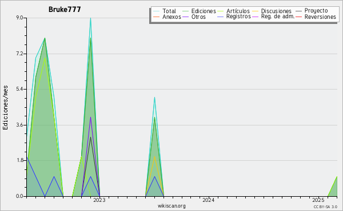The width and height of the screenshot is (343, 211).
Task: Click the 0.0 y-axis value
Action: 19,196
